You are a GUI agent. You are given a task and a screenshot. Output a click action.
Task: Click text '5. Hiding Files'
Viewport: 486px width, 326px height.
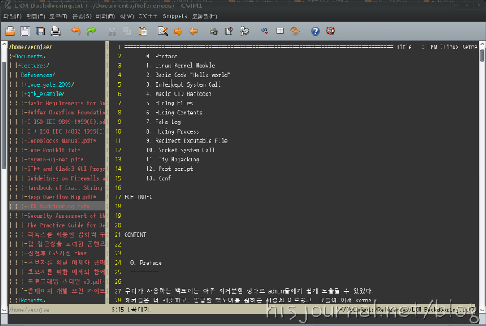coord(169,103)
